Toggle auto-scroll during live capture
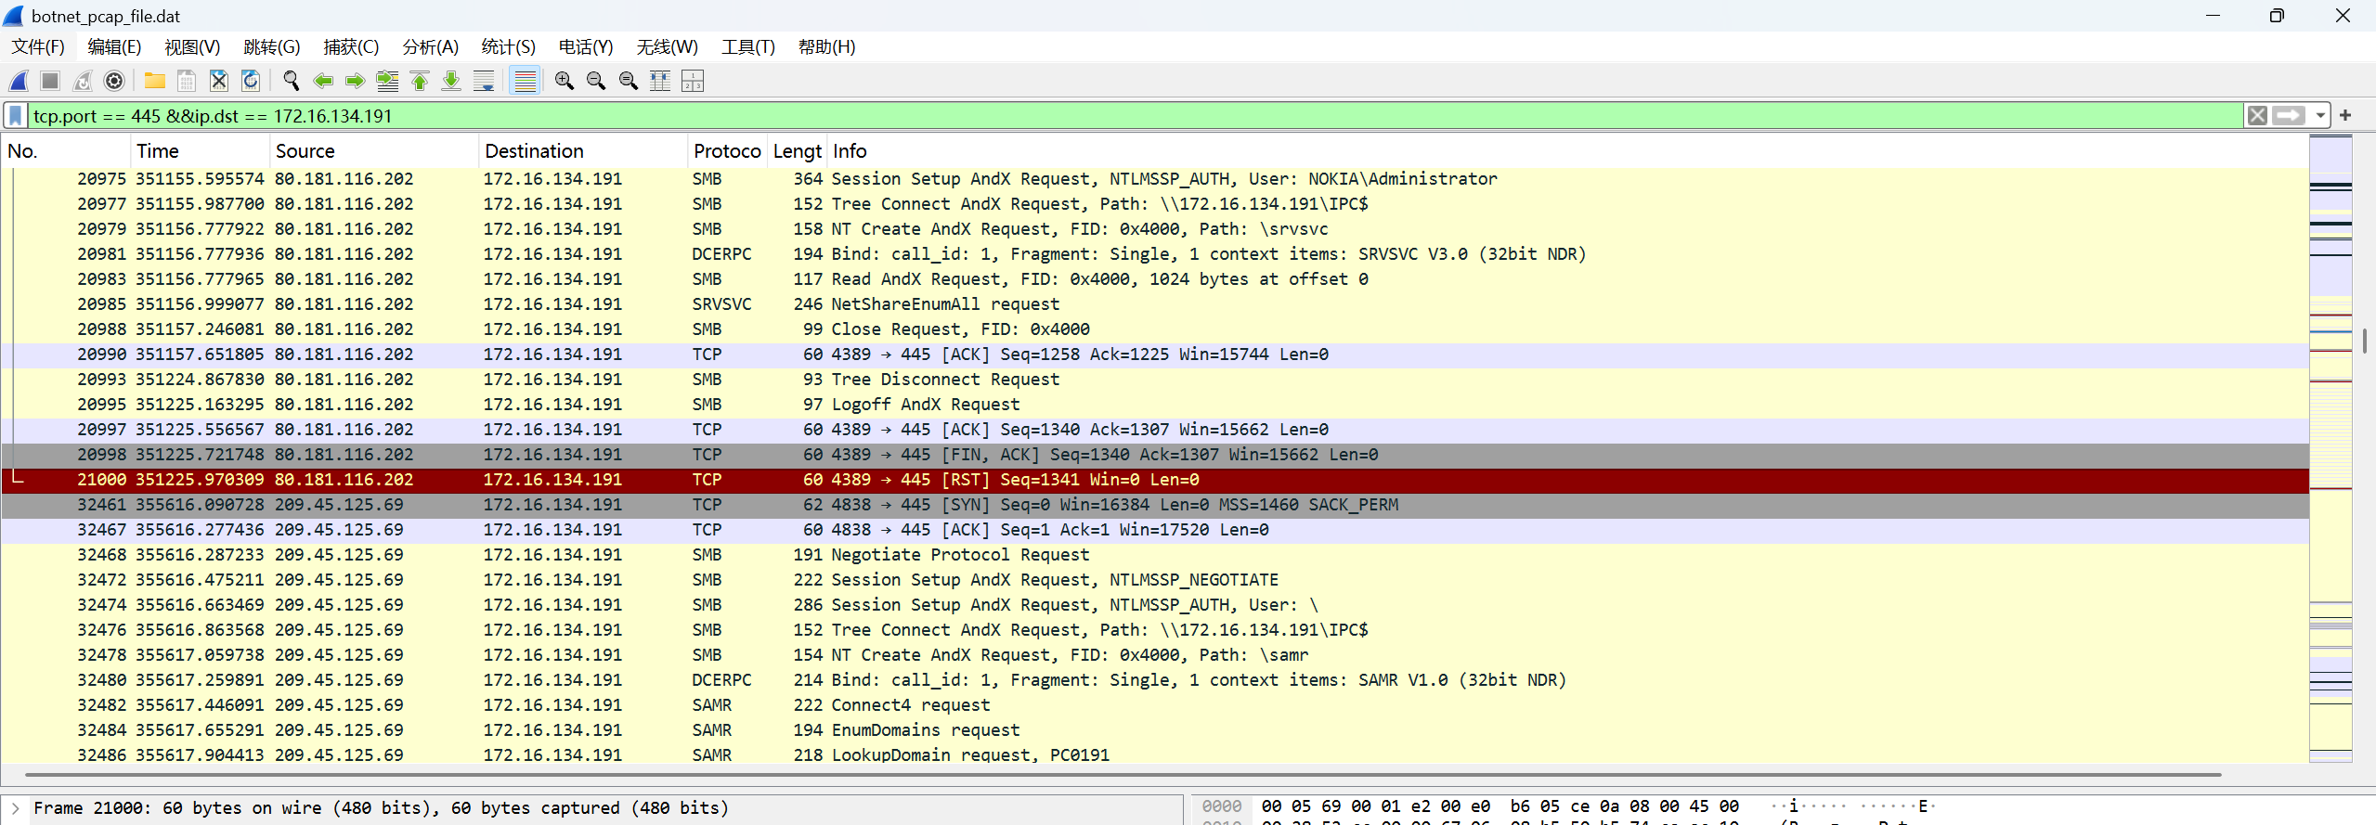 click(484, 82)
